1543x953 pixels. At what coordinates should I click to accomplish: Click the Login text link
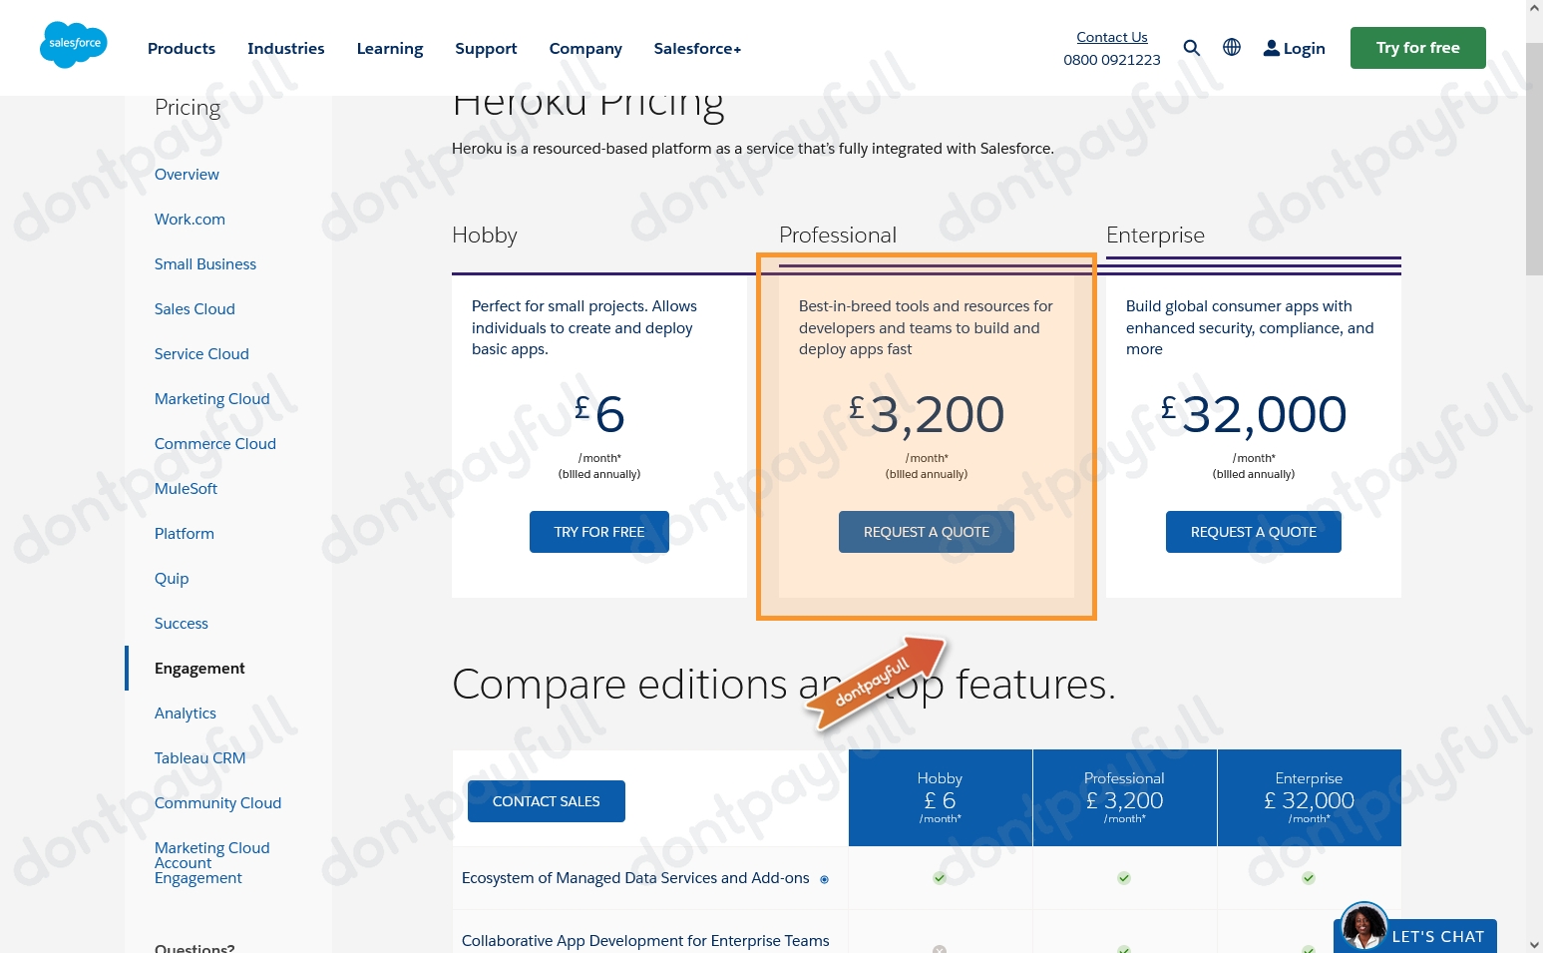click(1304, 48)
